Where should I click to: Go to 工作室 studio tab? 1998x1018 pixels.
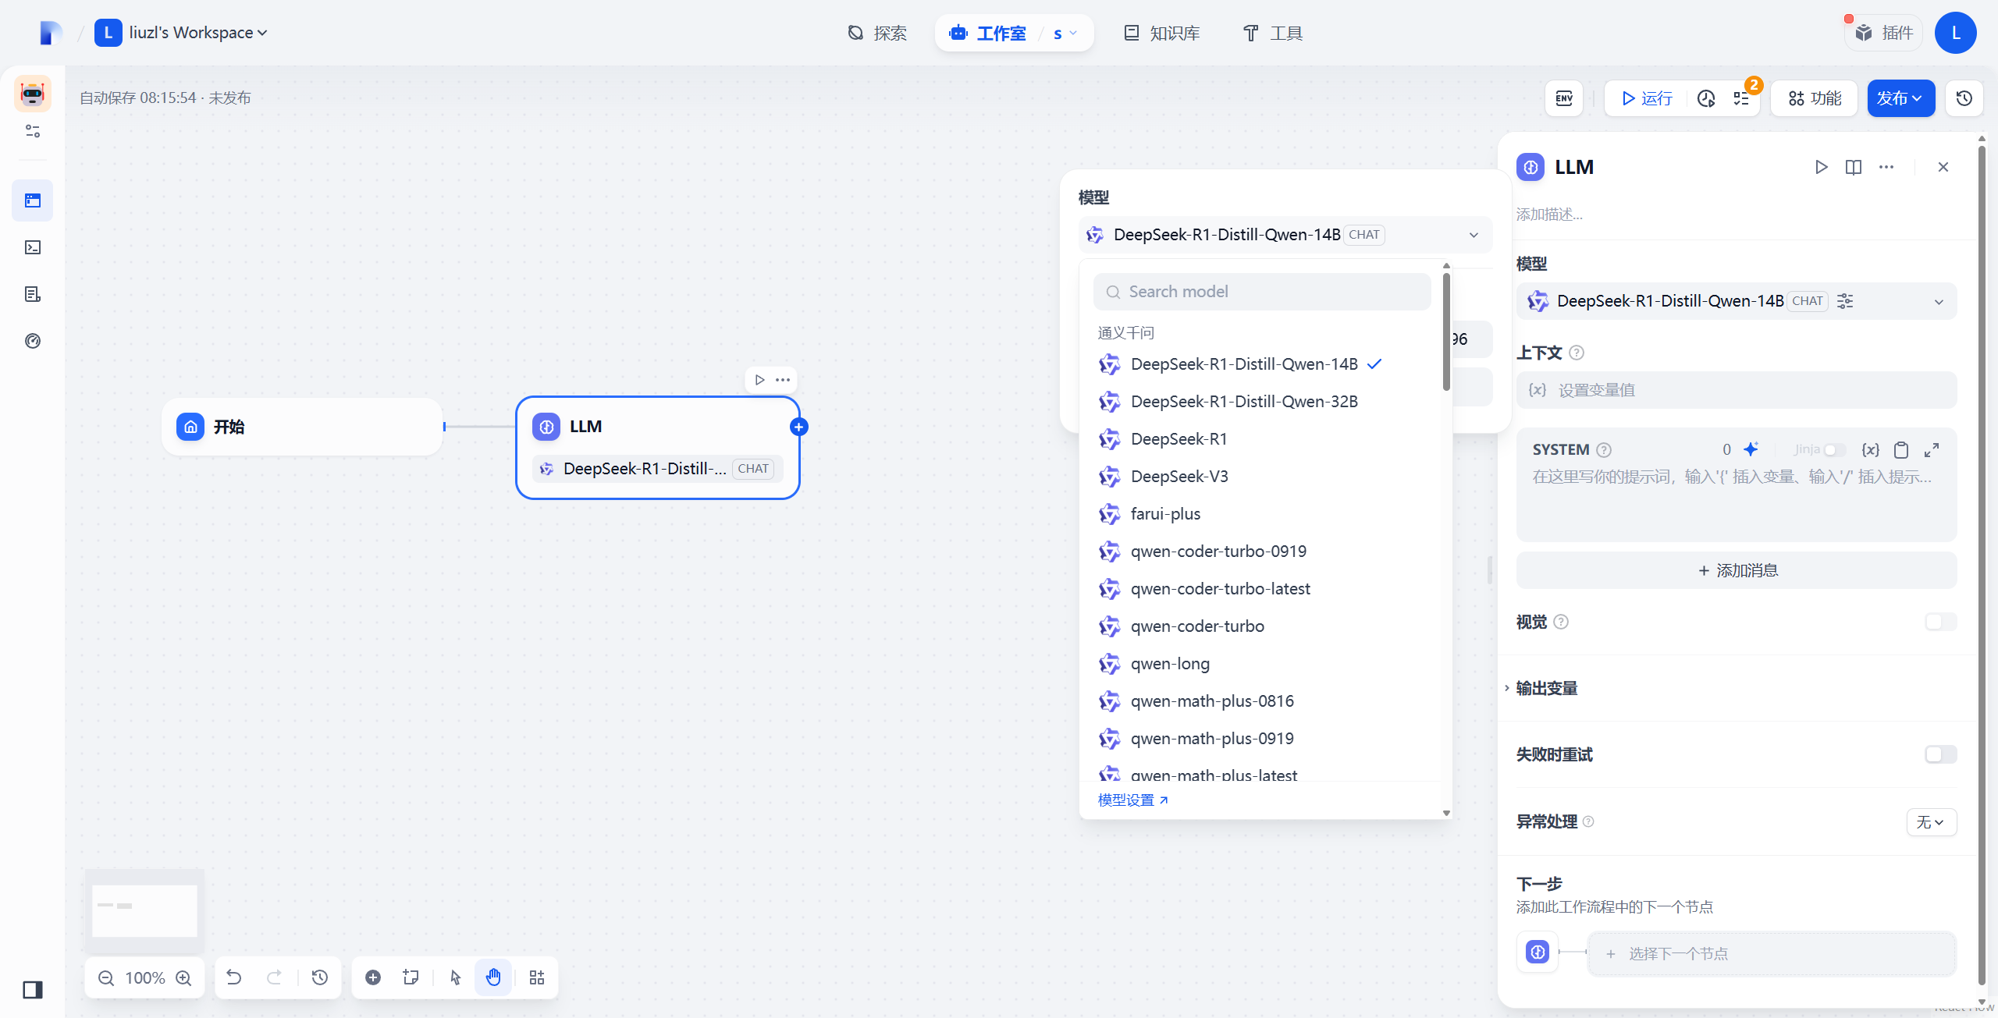pos(988,34)
